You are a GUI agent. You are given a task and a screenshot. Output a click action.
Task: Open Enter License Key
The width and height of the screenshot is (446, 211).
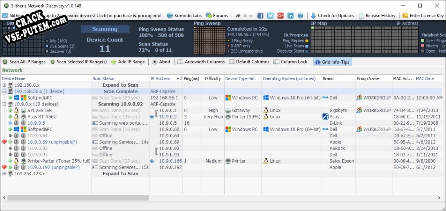[423, 16]
